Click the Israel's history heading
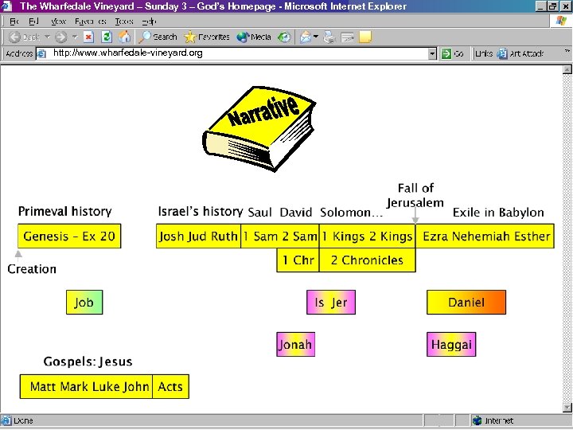Image resolution: width=573 pixels, height=430 pixels. (x=201, y=211)
